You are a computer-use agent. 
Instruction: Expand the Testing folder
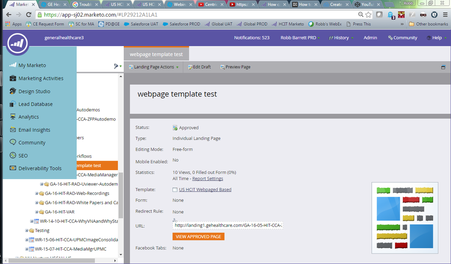coord(27,230)
